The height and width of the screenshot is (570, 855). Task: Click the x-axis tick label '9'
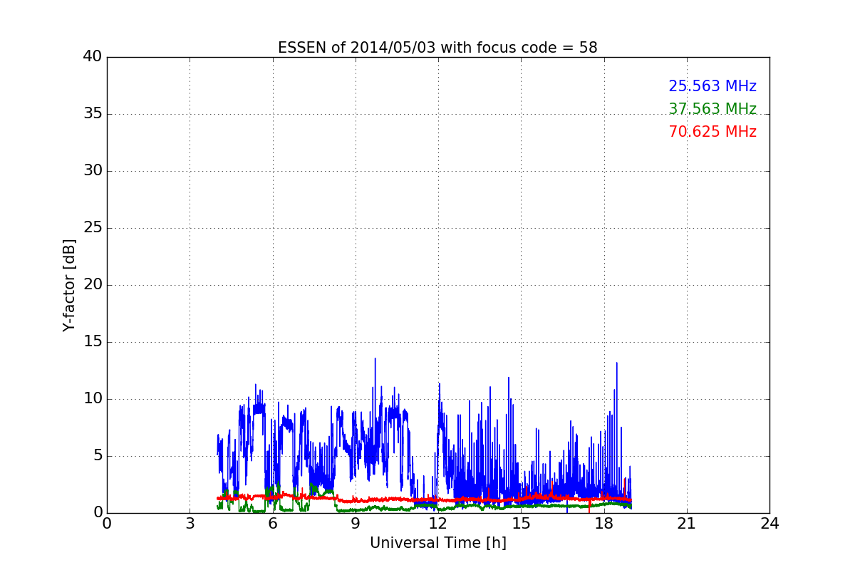pyautogui.click(x=356, y=524)
